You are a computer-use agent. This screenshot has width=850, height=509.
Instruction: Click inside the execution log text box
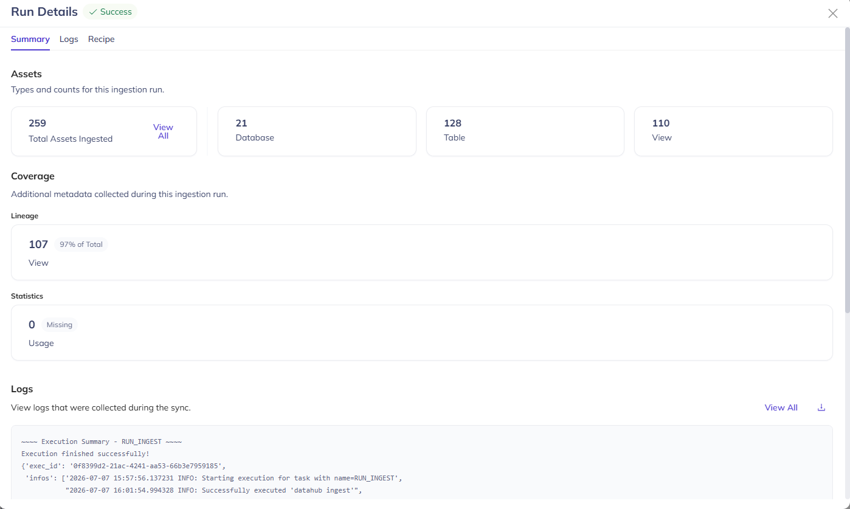422,465
